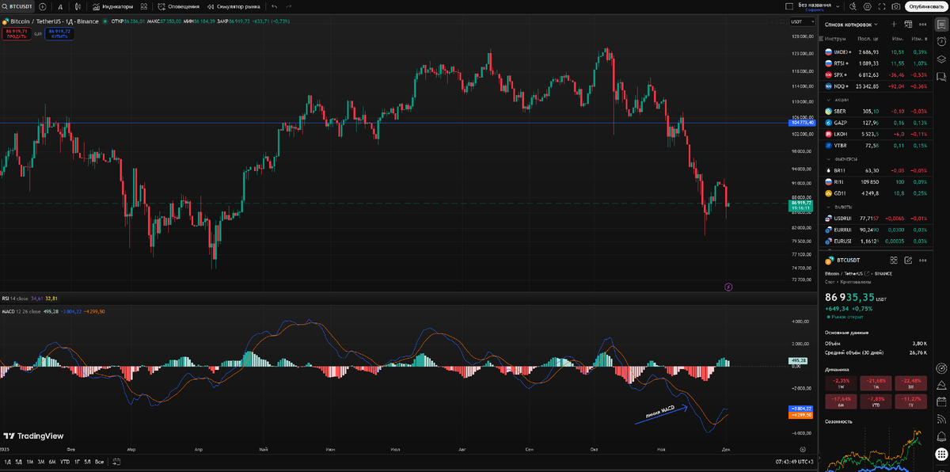Open the watchlist three-dots menu
950x472 pixels.
pyautogui.click(x=923, y=25)
